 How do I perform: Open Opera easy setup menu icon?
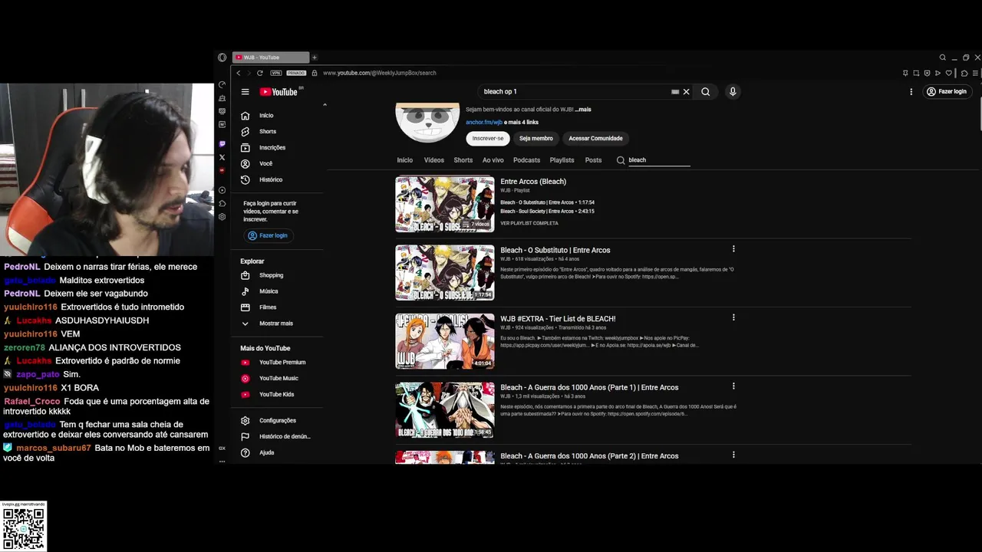tap(975, 73)
